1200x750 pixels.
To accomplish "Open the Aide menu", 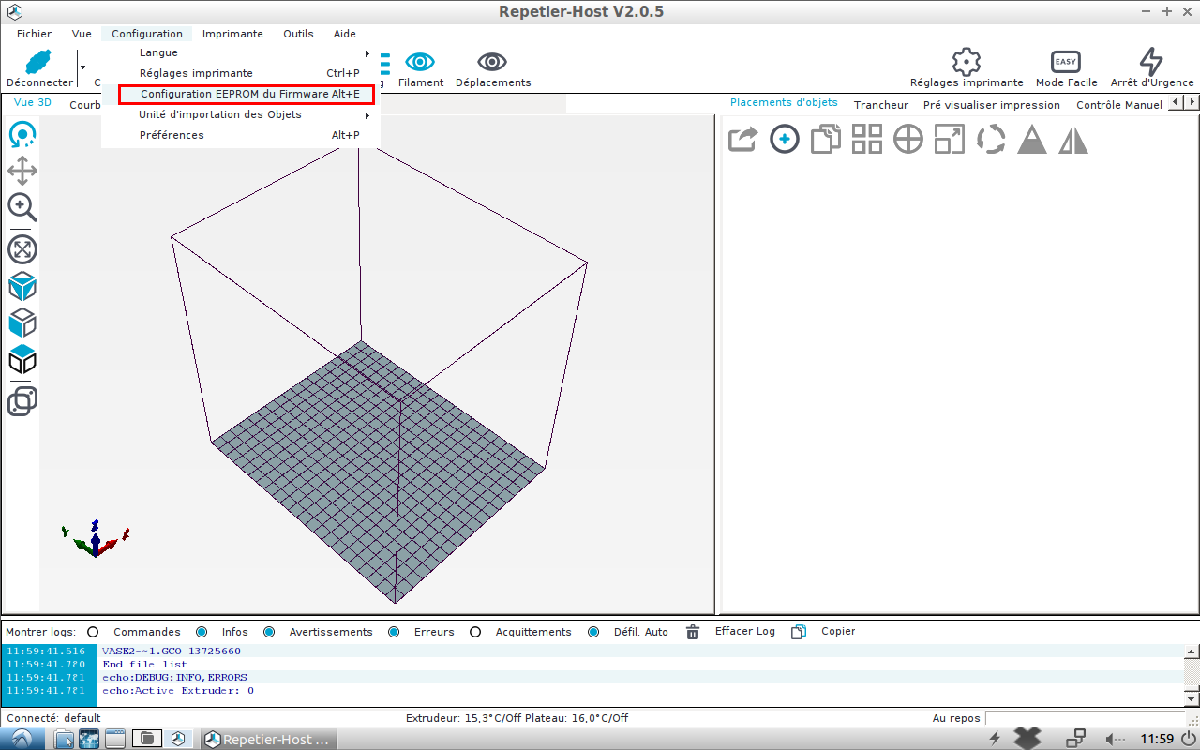I will click(x=345, y=34).
